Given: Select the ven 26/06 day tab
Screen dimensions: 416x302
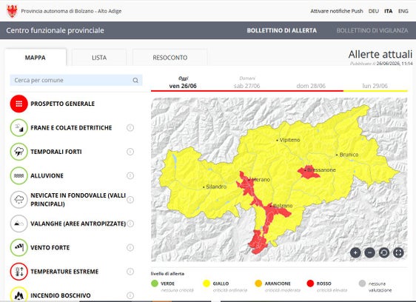Looking at the screenshot, I should point(183,83).
